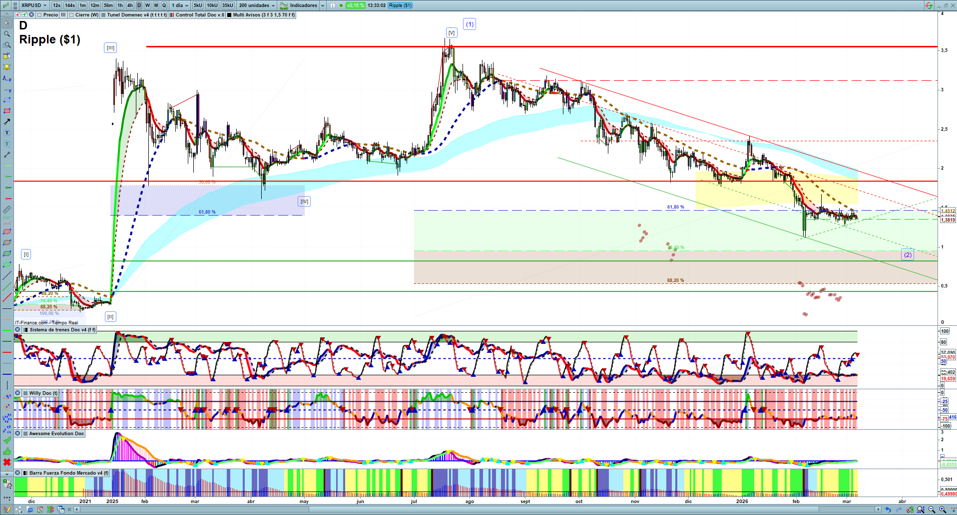Image resolution: width=957 pixels, height=515 pixels.
Task: Select the zoom-area rectangle tool
Action: click(7, 45)
